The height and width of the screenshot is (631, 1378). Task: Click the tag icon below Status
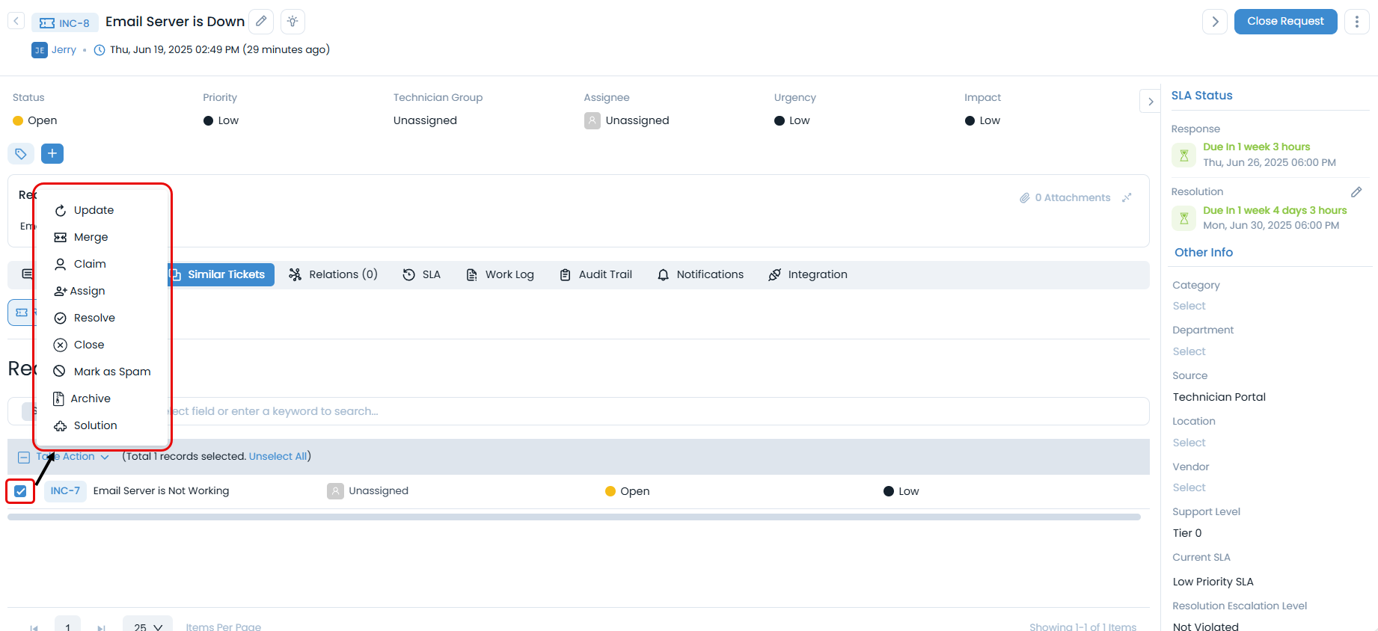coord(21,154)
